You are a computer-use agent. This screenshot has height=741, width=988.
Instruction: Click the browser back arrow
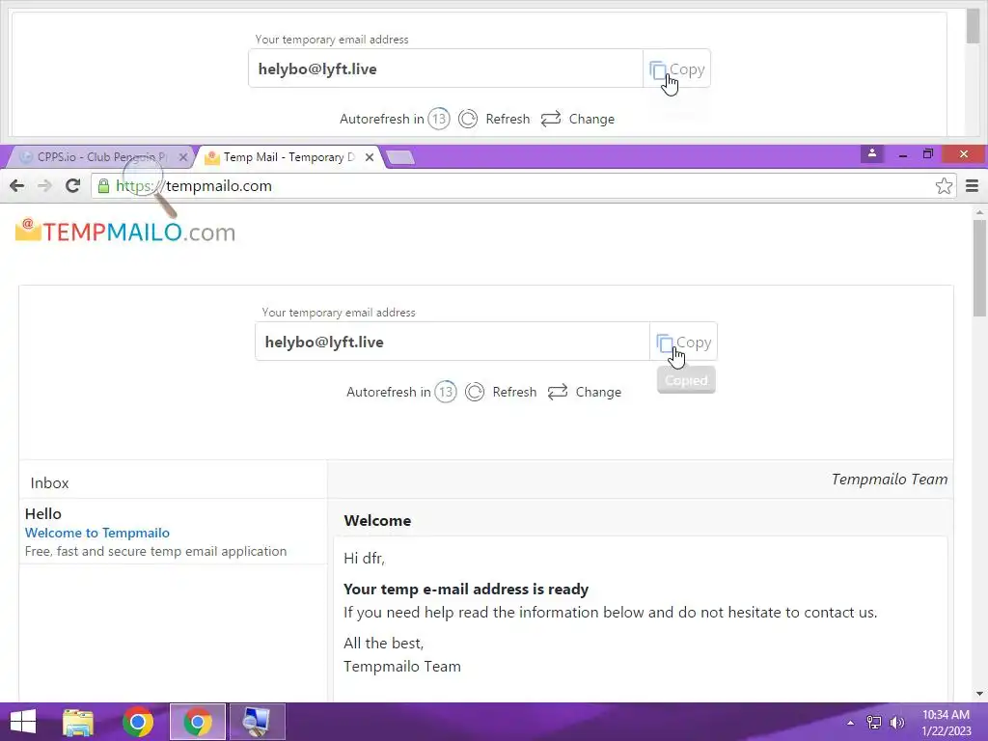point(17,186)
